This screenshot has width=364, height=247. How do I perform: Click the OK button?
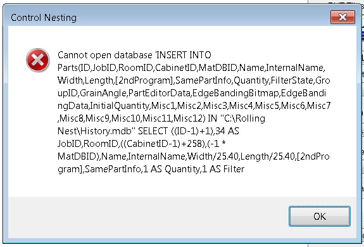[x=320, y=216]
